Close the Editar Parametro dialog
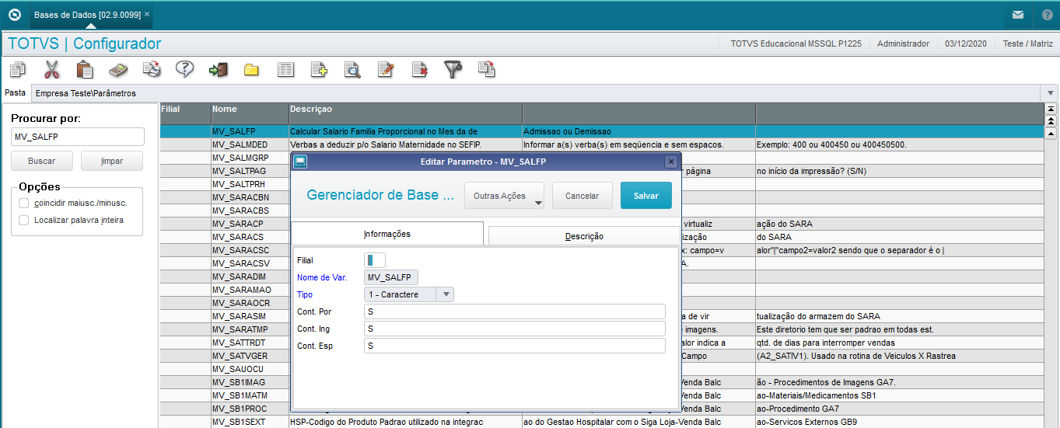1060x428 pixels. [x=670, y=162]
